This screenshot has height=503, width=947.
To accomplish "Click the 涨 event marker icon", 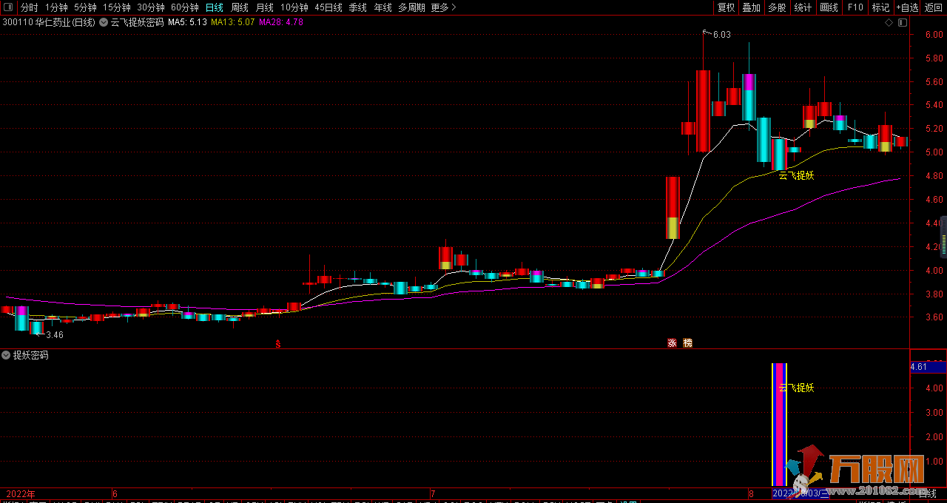I will click(x=673, y=343).
